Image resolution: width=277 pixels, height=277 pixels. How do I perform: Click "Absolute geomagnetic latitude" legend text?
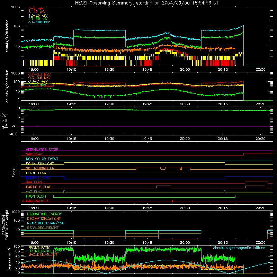tap(239, 248)
